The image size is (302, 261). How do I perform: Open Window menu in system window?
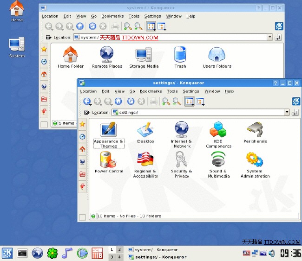pos(174,16)
